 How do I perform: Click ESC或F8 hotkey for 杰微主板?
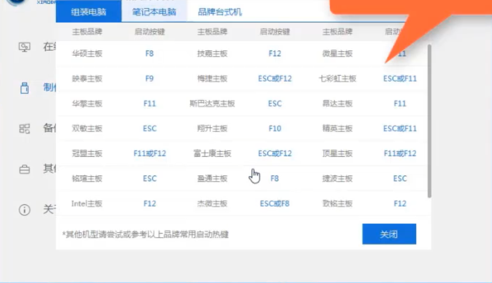[x=275, y=204]
